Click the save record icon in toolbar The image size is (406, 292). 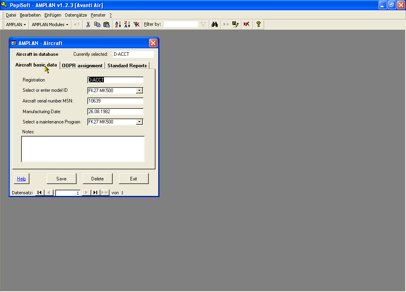tap(236, 25)
